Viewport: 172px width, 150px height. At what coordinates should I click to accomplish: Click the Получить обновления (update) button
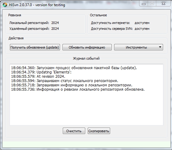click(x=35, y=47)
